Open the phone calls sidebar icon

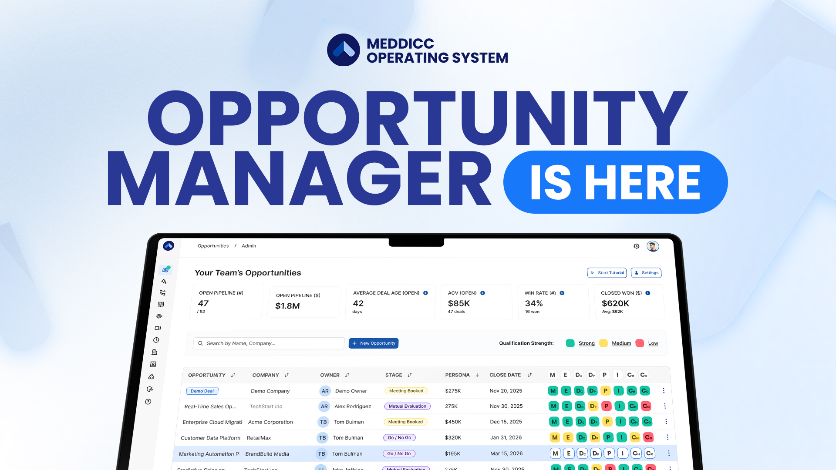[x=162, y=293]
